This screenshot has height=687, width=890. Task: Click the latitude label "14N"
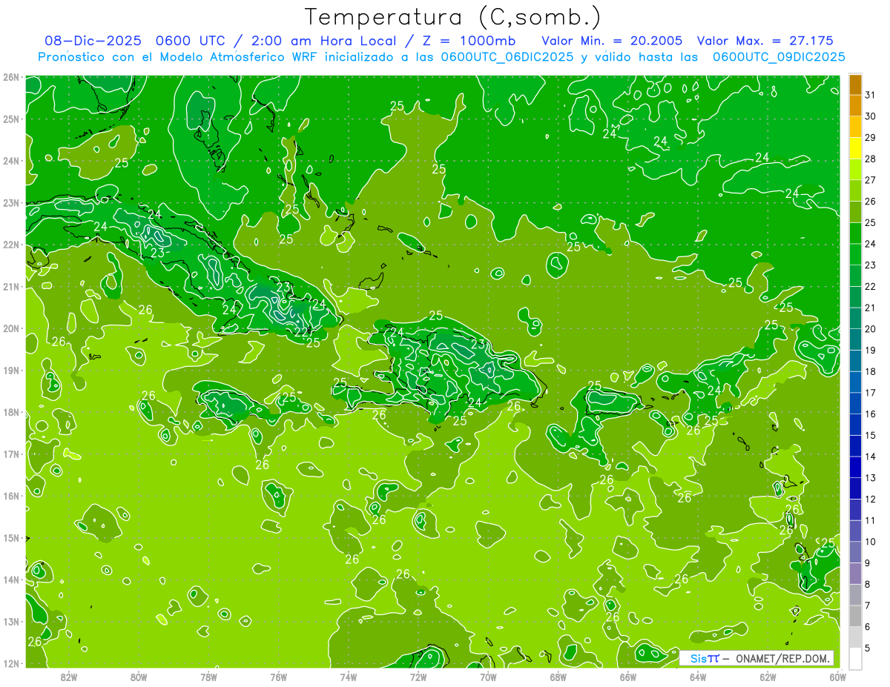click(12, 580)
